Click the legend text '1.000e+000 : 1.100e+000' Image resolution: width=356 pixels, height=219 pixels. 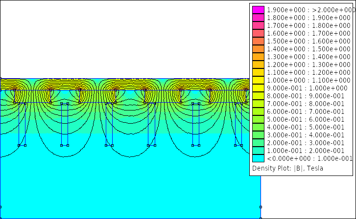click(309, 80)
